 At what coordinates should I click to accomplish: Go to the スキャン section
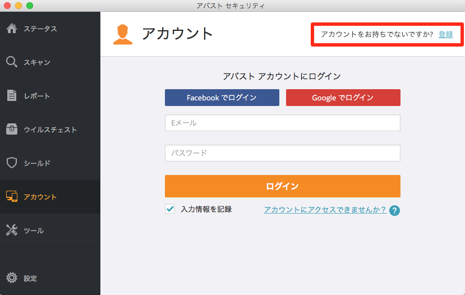[x=50, y=62]
